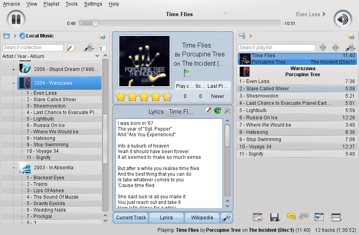Toggle bookmark flag next to track title
This screenshot has width=359, height=235.
point(226,14)
